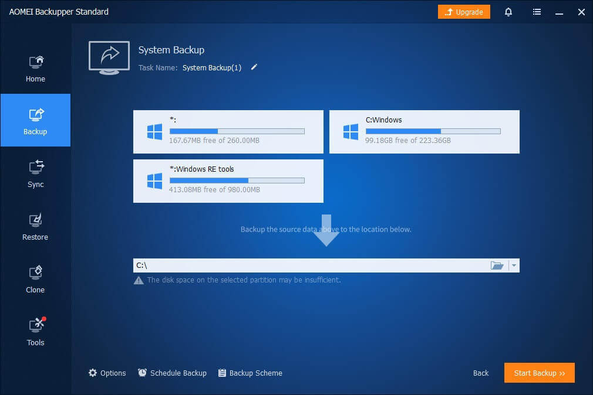Open the hamburger menu in title bar

click(x=537, y=12)
